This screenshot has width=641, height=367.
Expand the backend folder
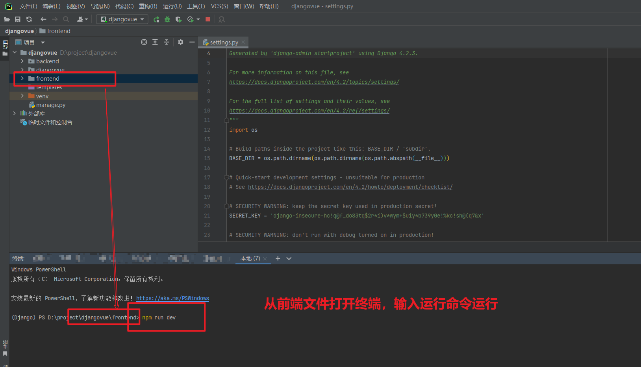(x=22, y=61)
